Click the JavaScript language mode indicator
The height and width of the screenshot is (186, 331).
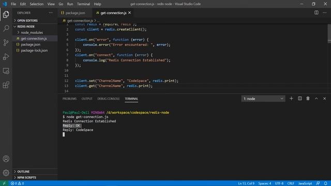[305, 183]
